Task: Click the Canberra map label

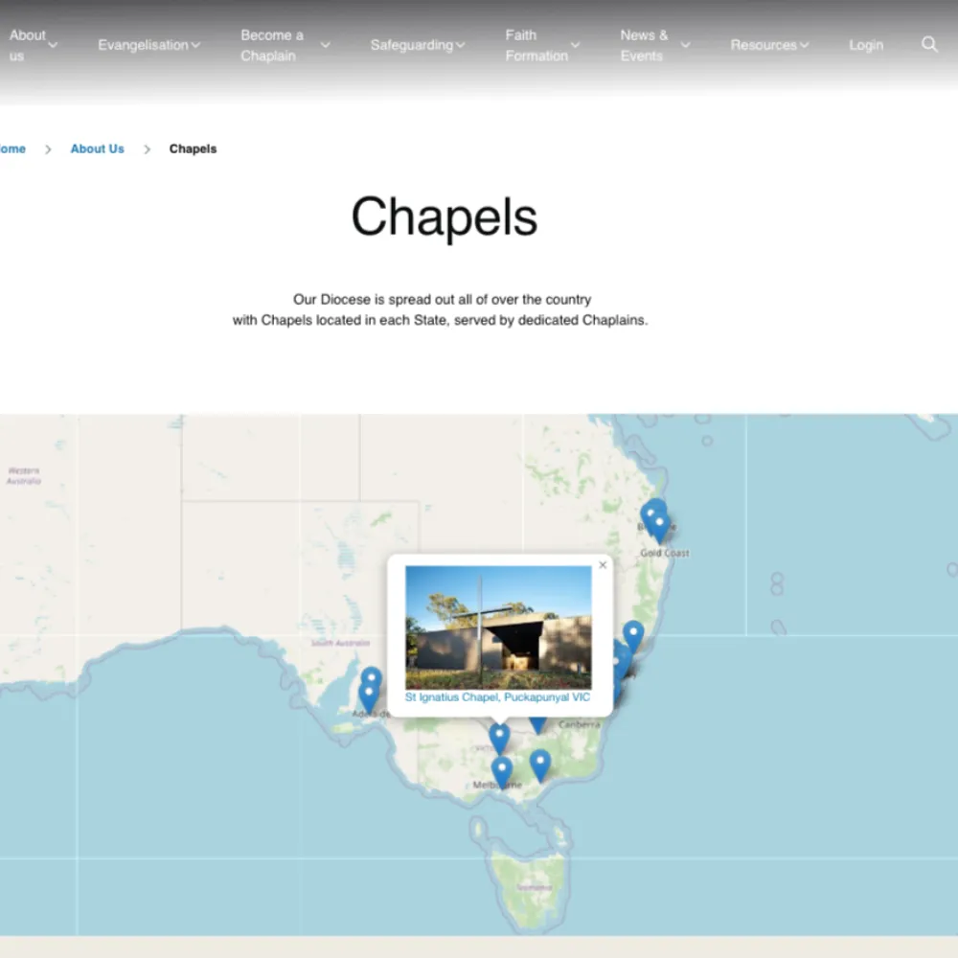Action: (580, 724)
